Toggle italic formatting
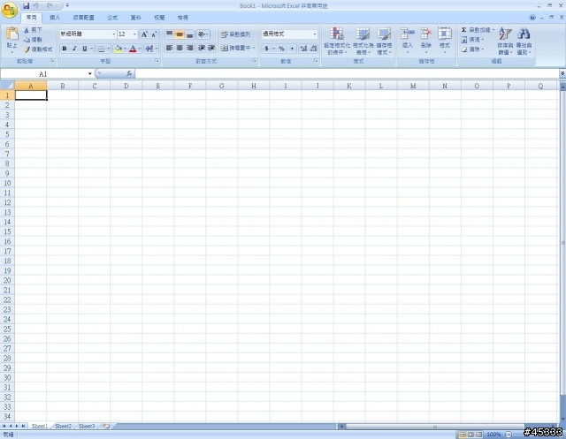Viewport: 566px width, 439px height. [x=74, y=49]
